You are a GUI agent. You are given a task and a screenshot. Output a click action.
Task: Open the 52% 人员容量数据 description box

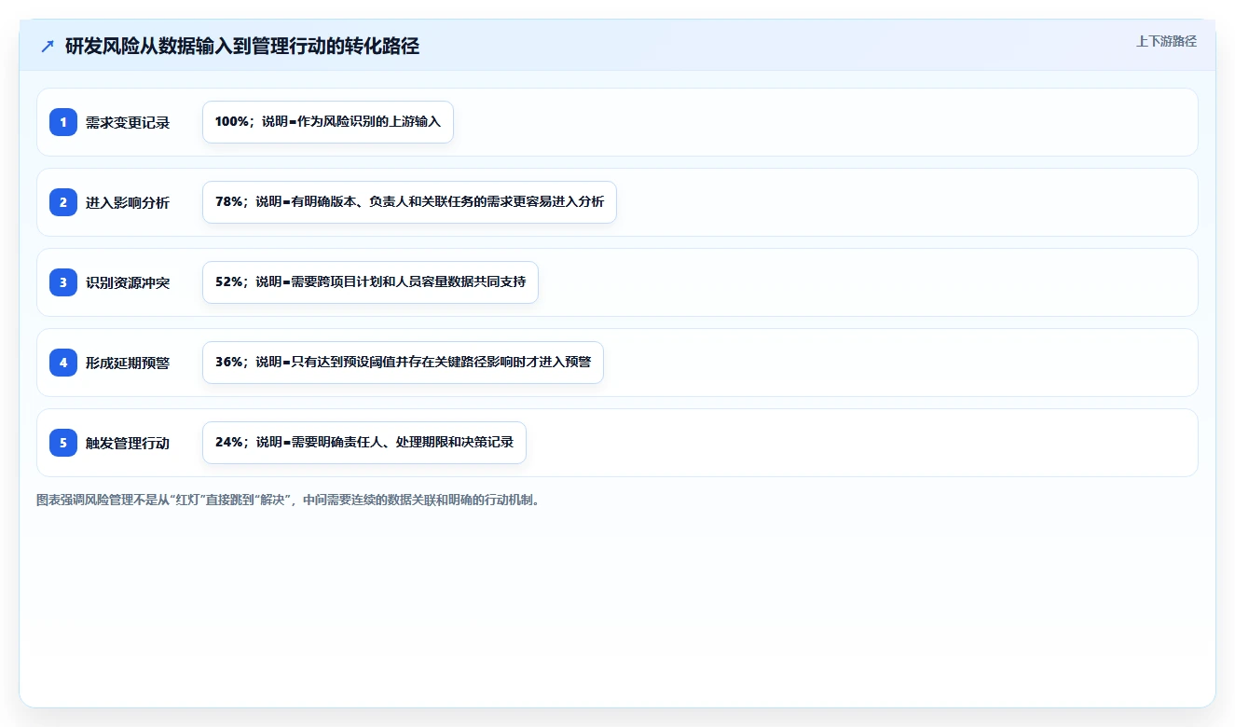tap(370, 282)
